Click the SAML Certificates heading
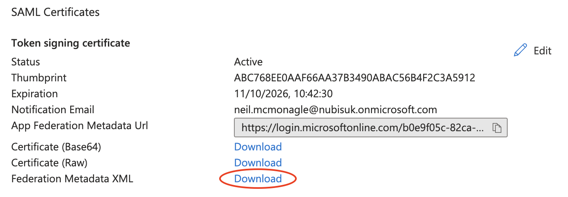The image size is (568, 197). [x=55, y=12]
